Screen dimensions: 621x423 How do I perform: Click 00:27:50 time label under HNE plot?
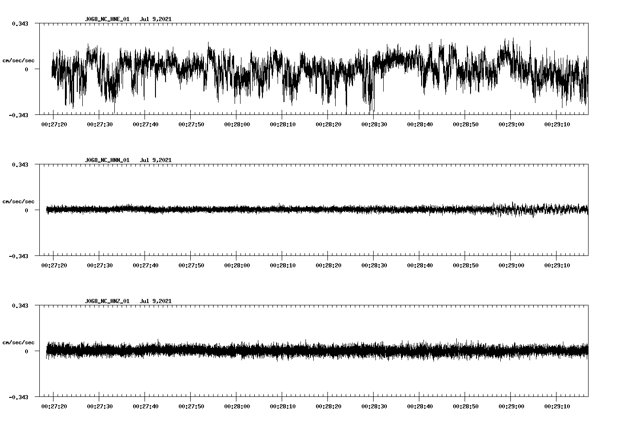click(191, 124)
